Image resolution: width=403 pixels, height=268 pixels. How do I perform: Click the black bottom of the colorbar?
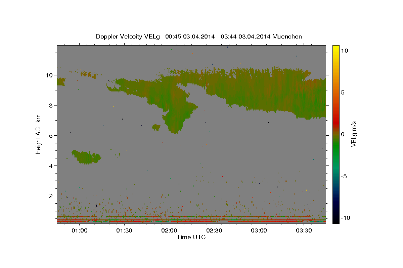point(336,219)
